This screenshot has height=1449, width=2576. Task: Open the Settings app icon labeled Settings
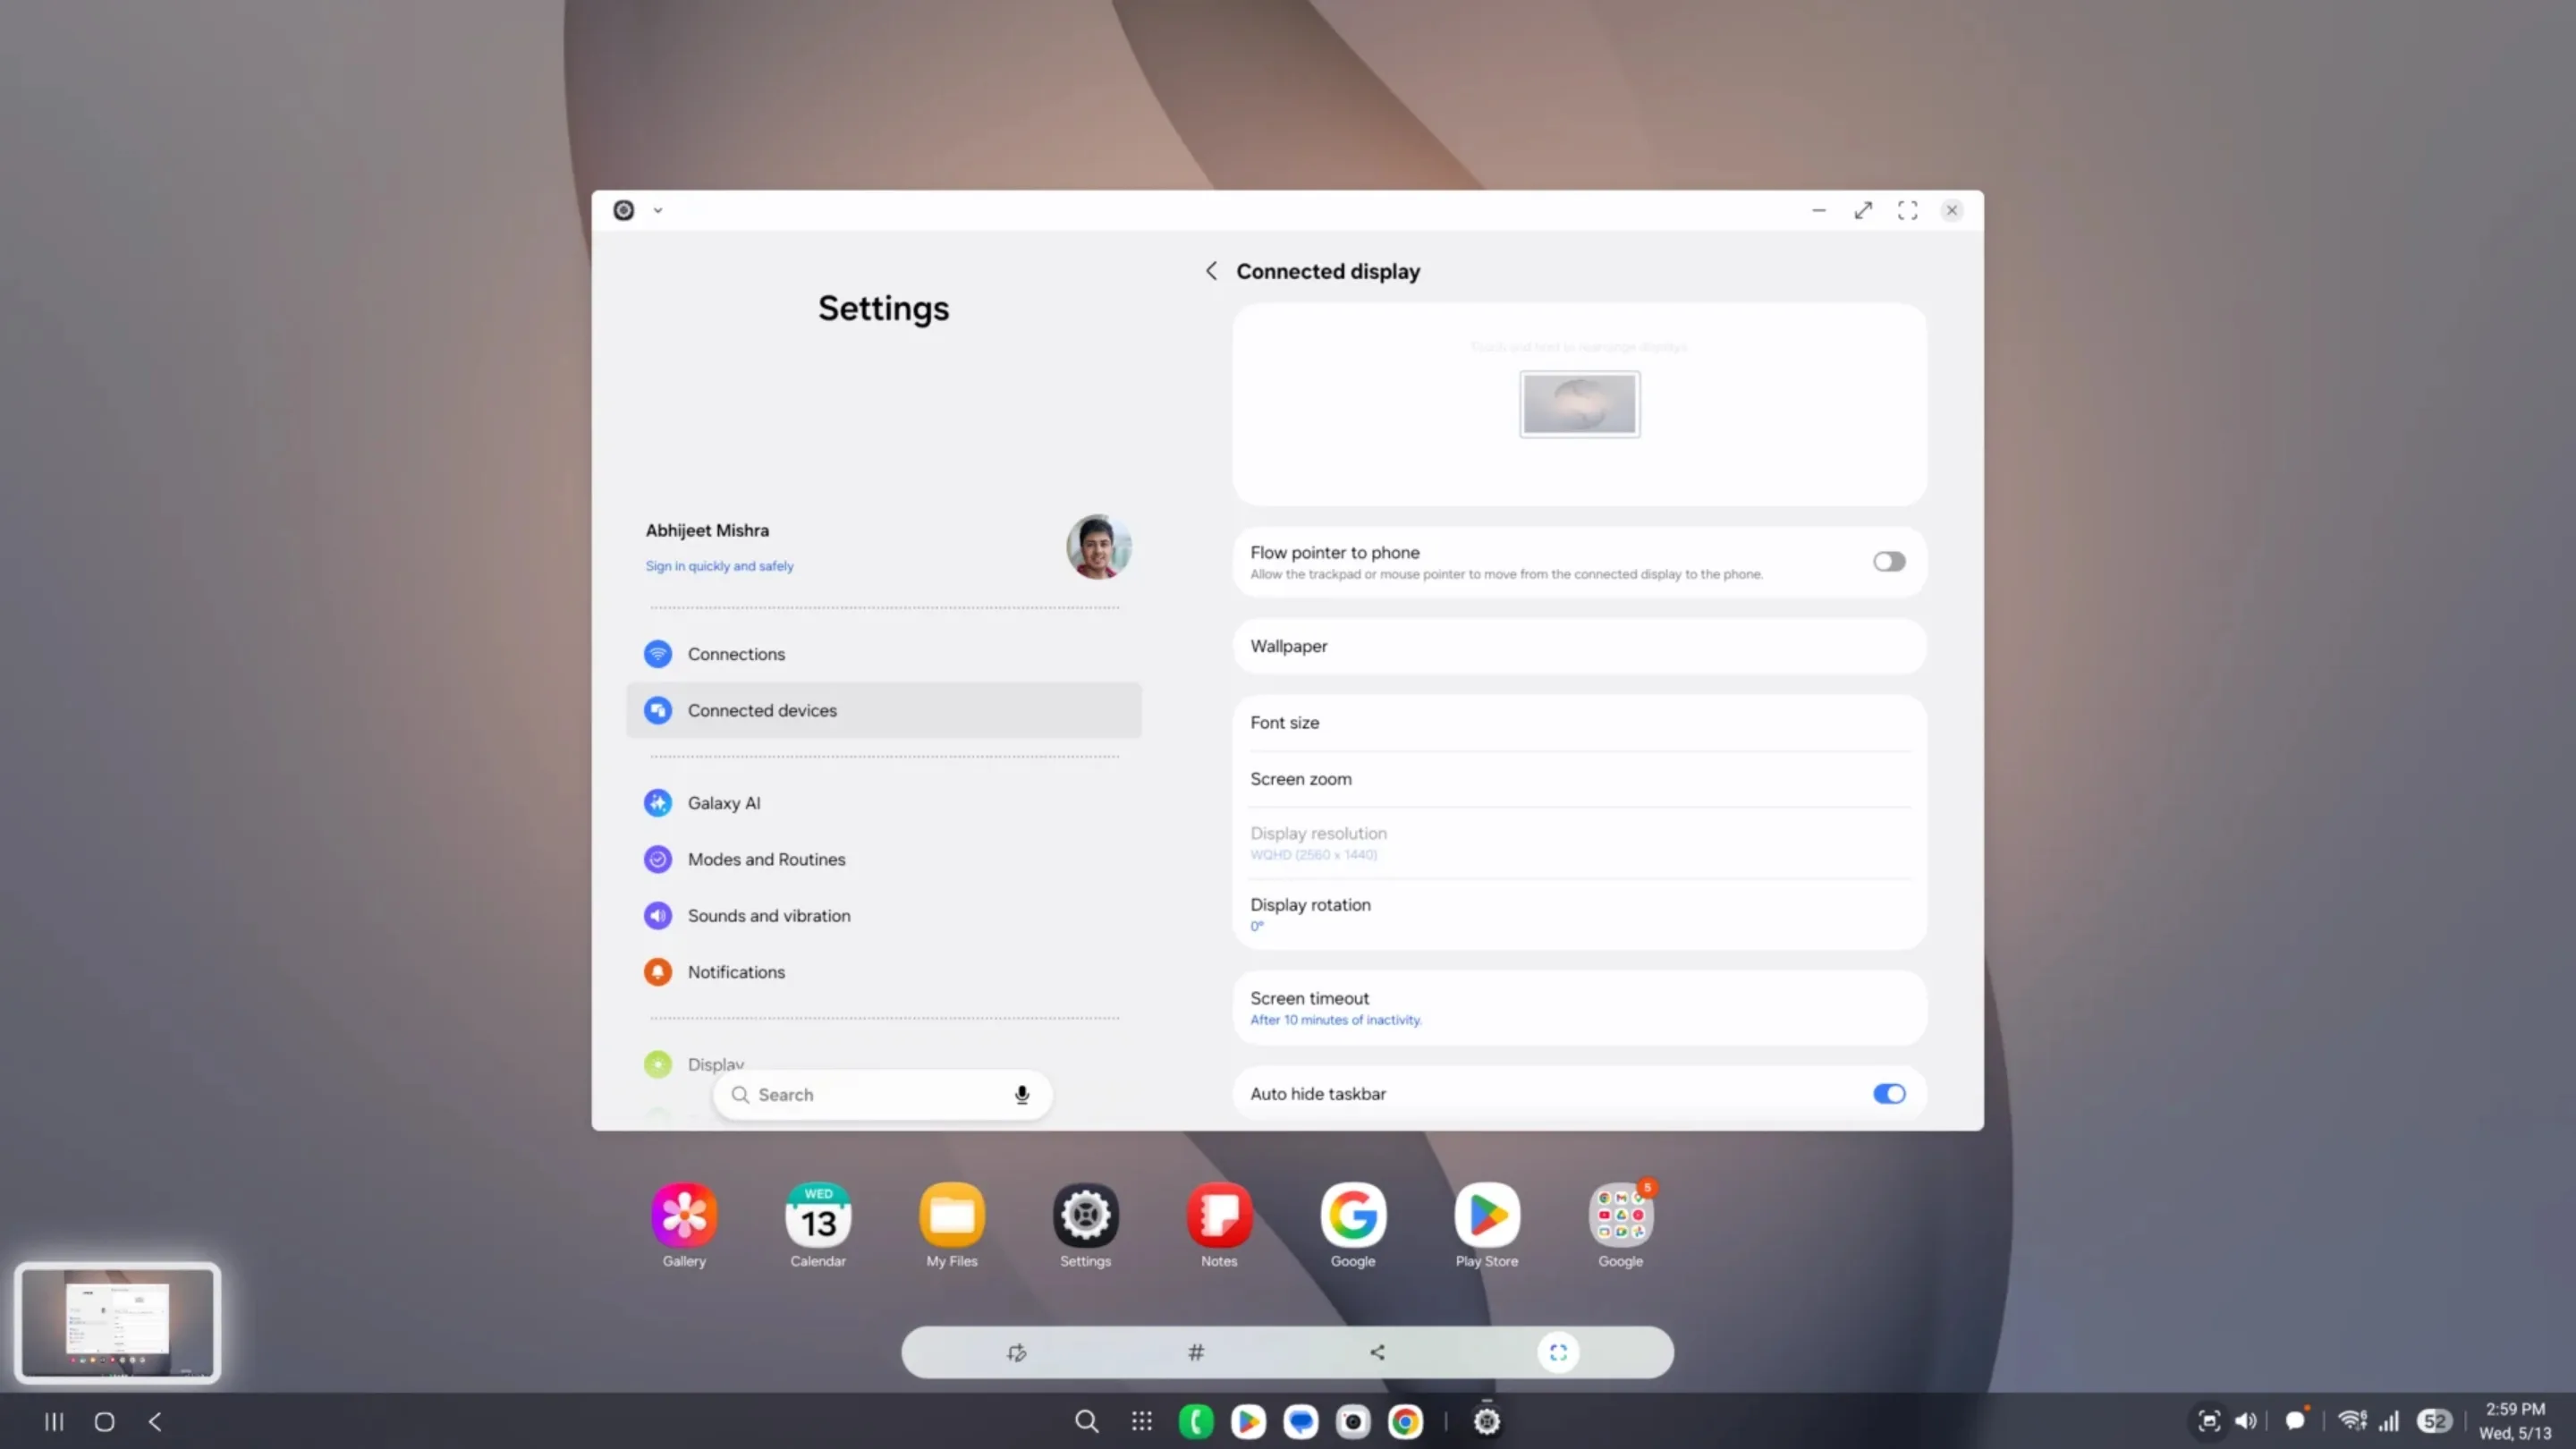click(x=1085, y=1215)
